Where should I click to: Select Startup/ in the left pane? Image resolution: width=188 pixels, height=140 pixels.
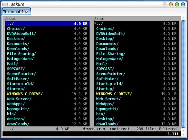click(x=47, y=89)
